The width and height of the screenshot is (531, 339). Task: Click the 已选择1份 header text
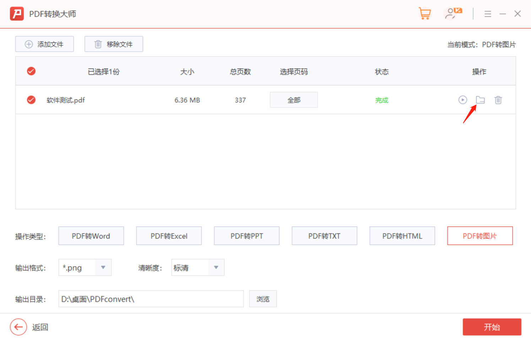(104, 72)
